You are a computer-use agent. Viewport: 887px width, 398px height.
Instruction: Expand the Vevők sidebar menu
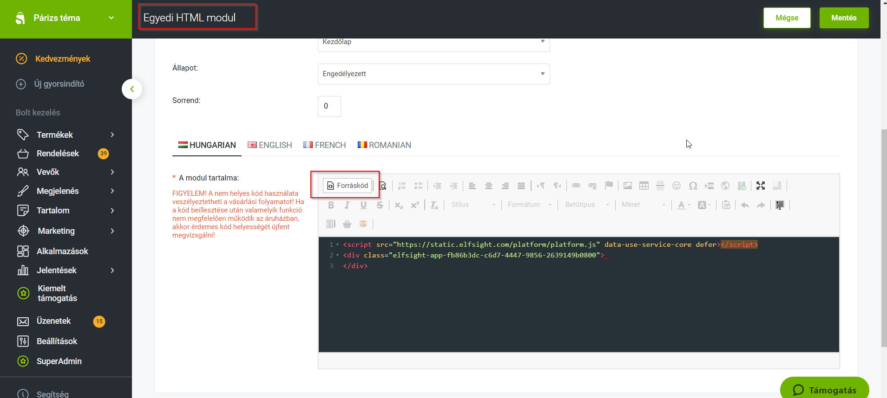(x=112, y=172)
